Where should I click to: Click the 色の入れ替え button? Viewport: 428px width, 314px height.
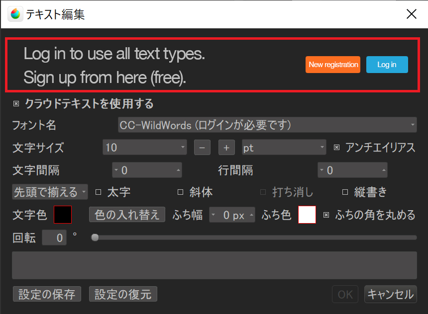pyautogui.click(x=127, y=215)
